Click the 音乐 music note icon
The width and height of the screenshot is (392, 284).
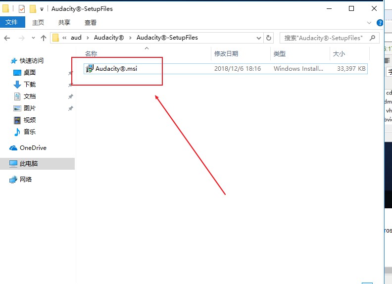17,132
